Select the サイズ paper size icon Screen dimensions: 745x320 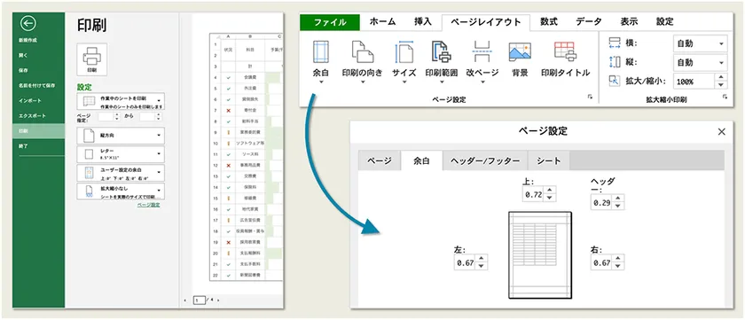click(x=404, y=52)
